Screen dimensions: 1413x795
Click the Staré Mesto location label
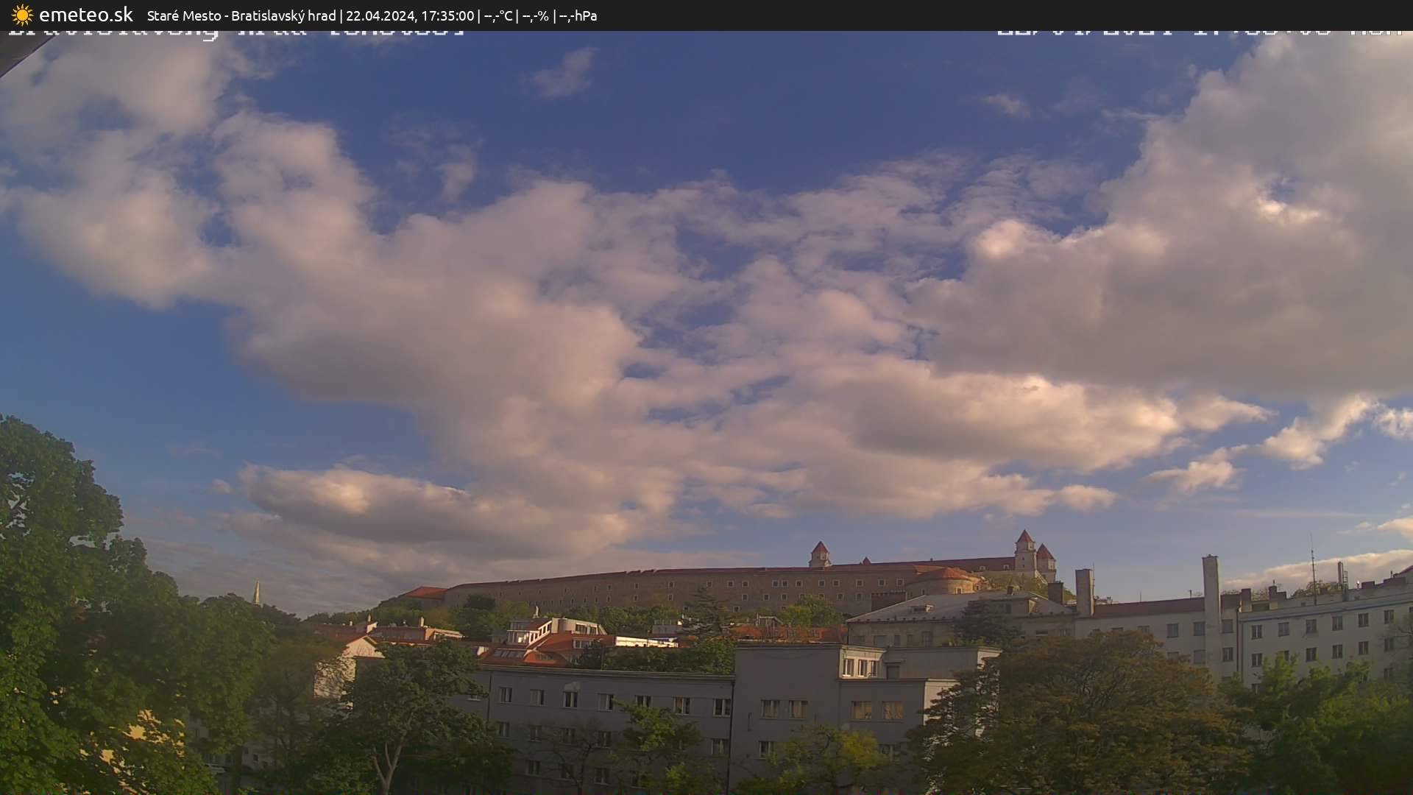pyautogui.click(x=184, y=15)
